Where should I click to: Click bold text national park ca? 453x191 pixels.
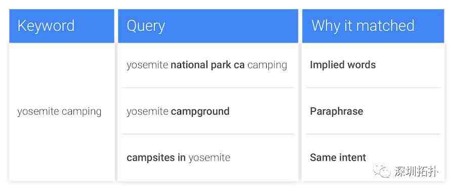coord(208,65)
